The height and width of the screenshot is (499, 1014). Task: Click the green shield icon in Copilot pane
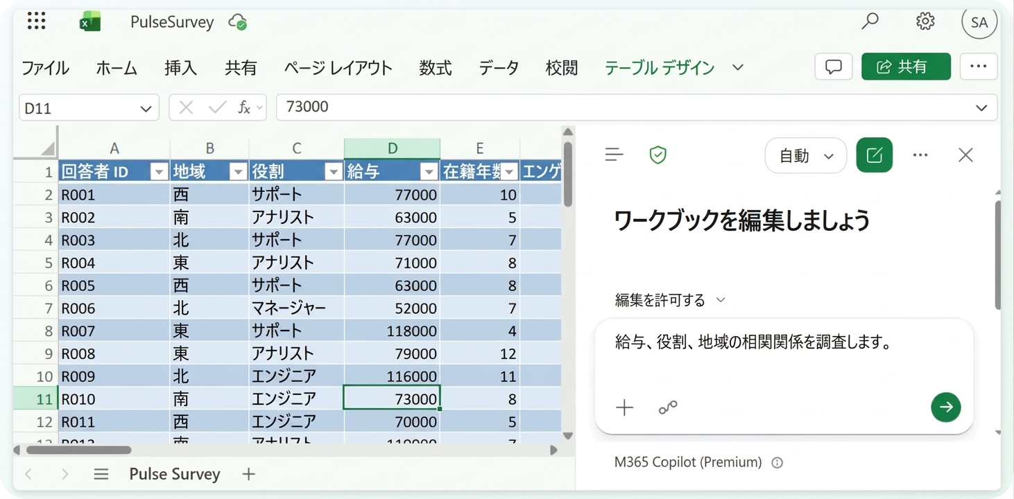pyautogui.click(x=658, y=155)
